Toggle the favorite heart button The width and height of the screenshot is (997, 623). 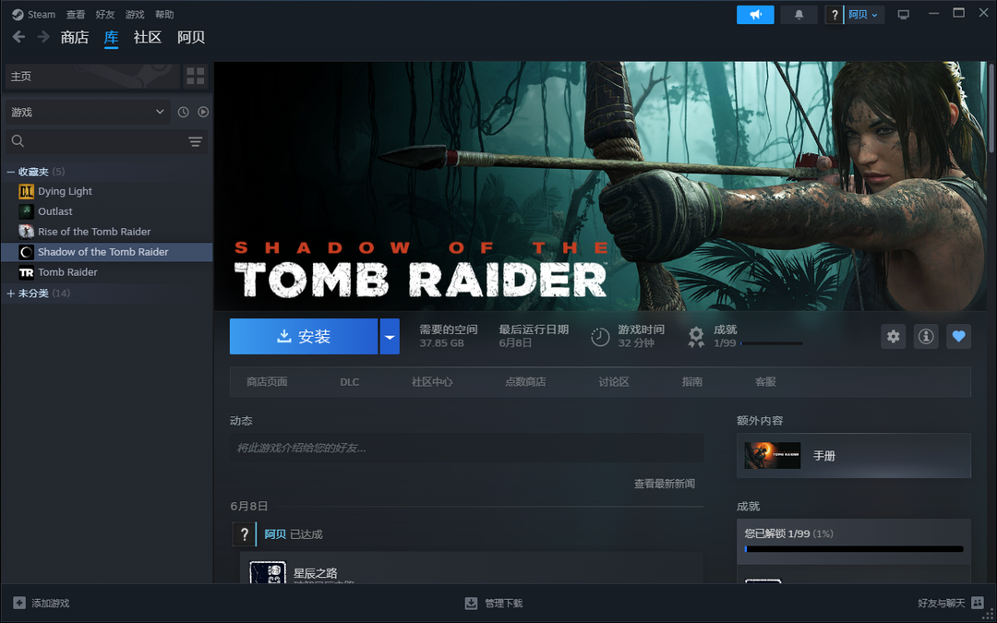pos(959,336)
